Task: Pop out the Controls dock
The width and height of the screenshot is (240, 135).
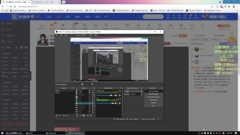Action: 162,88
